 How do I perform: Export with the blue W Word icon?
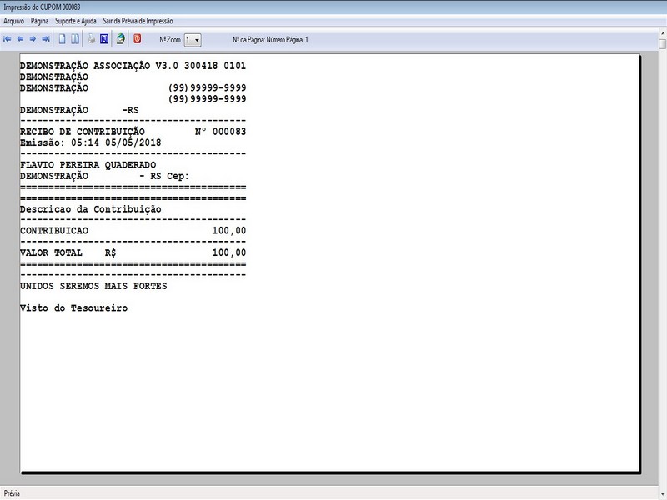104,39
